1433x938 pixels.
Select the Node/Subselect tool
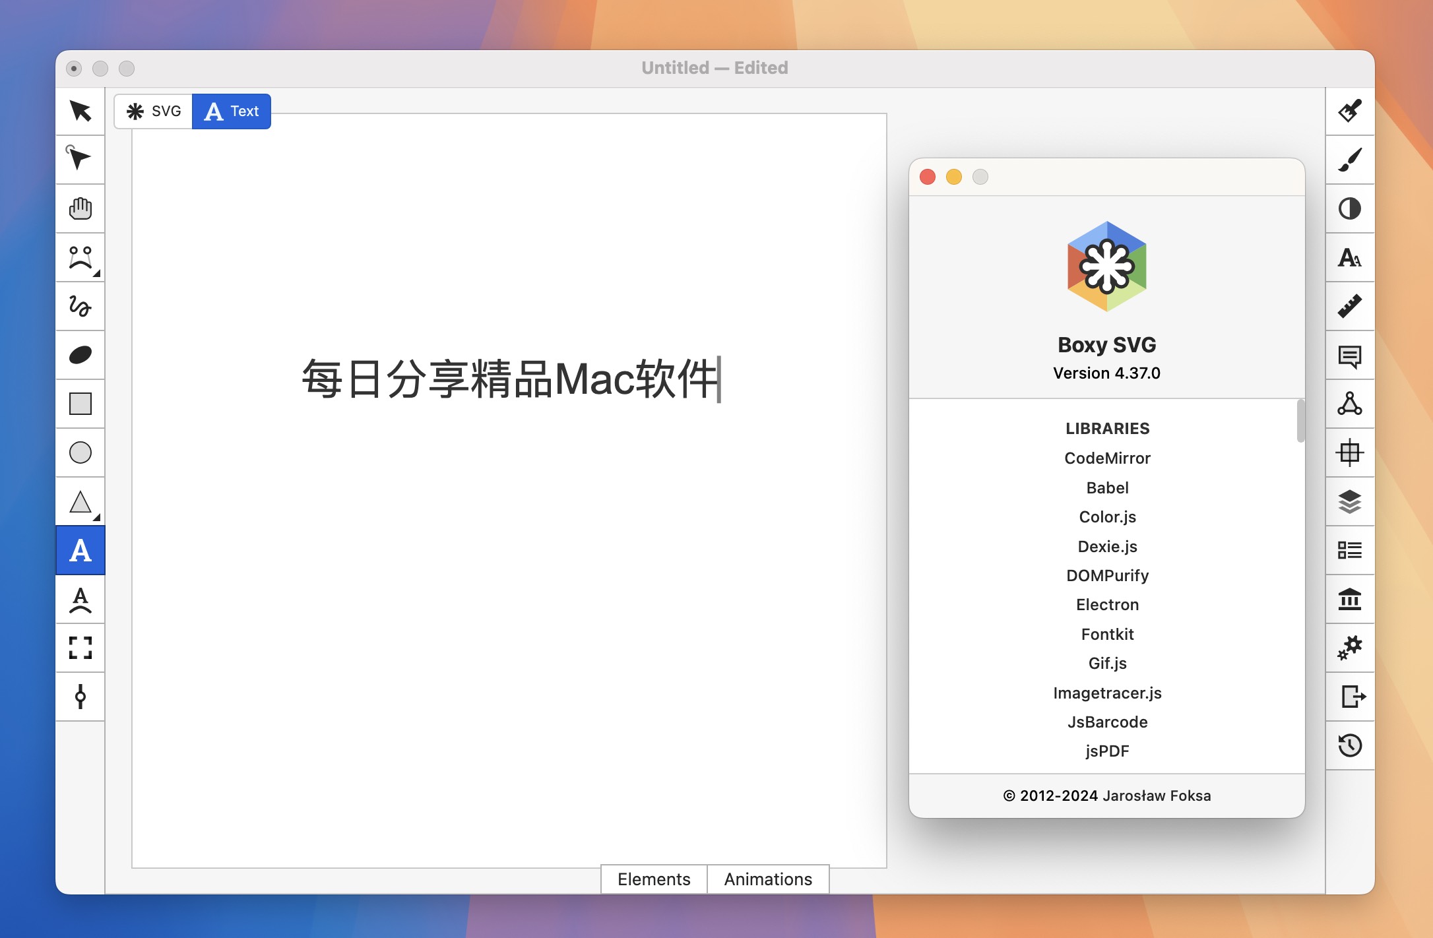(80, 159)
